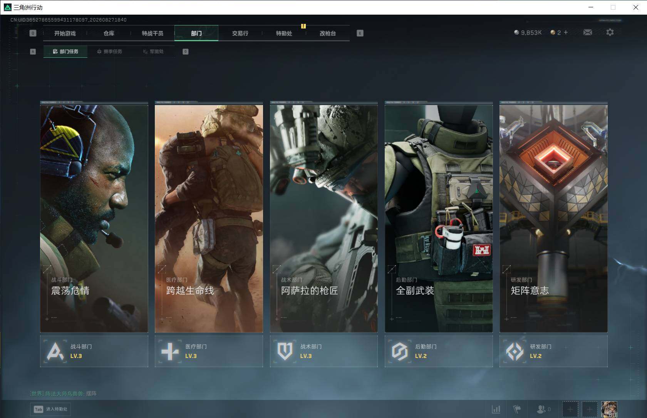Click the E key hint icon
Image resolution: width=647 pixels, height=418 pixels.
[360, 33]
